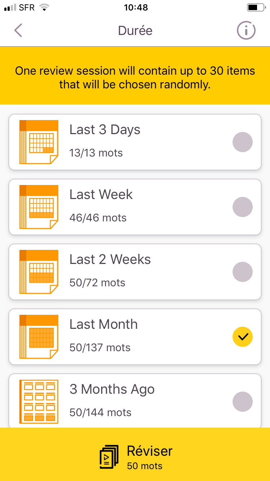
Task: Tap the back chevron arrow
Action: pyautogui.click(x=18, y=31)
